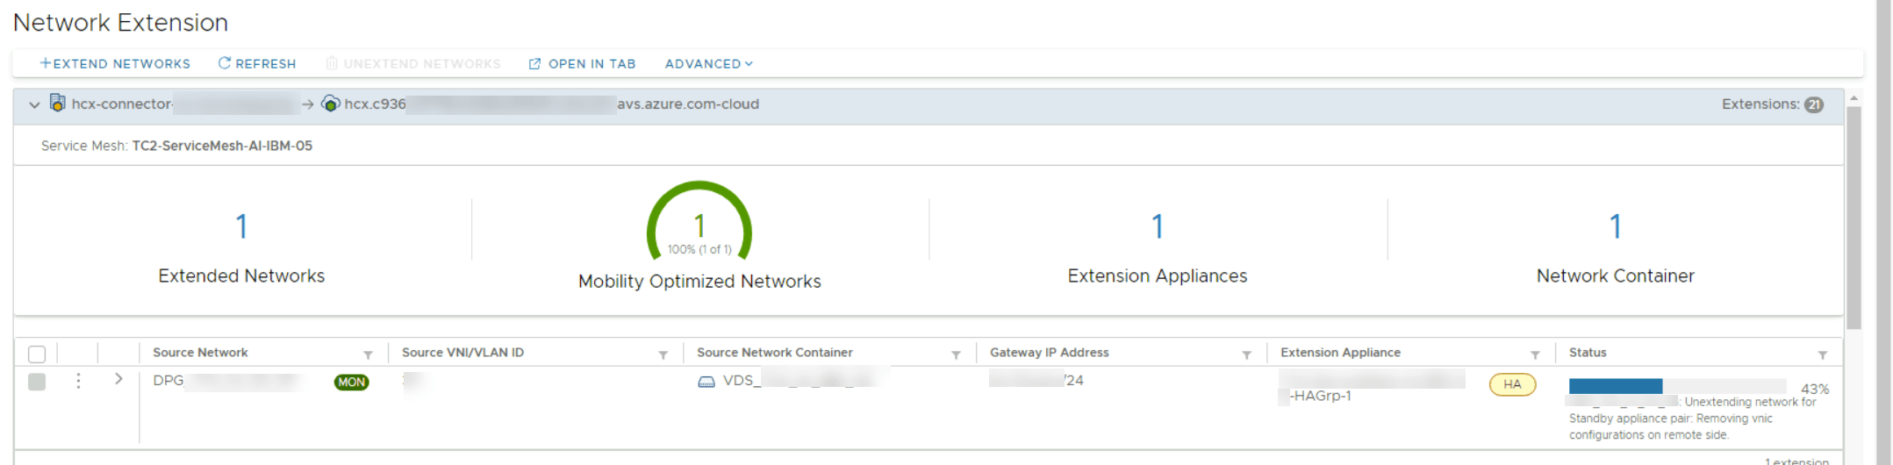Click Open In Tab toolbar option

click(582, 64)
